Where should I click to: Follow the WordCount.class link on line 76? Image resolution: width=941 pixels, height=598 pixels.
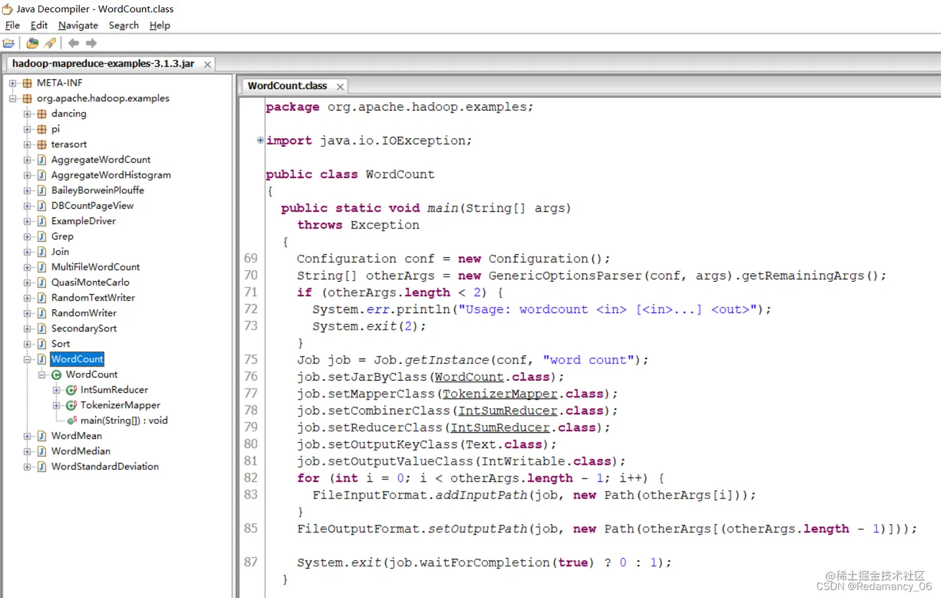point(469,377)
